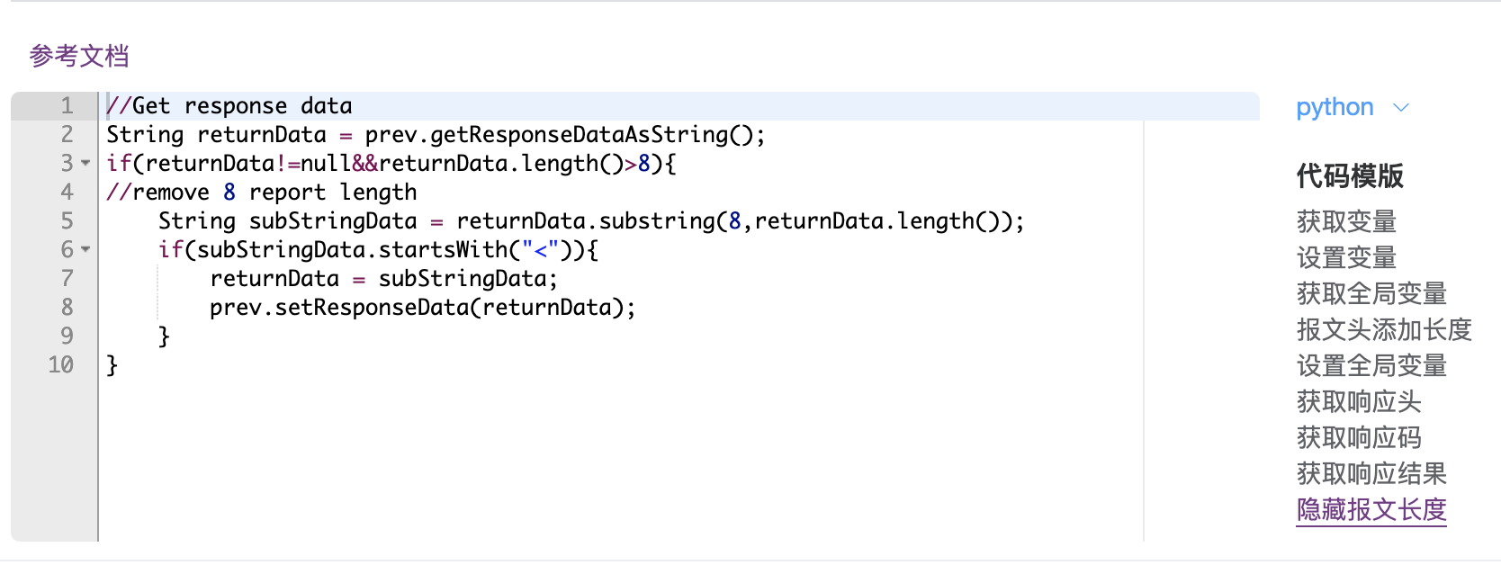Open the 隐藏报文长度 template
Viewport: 1501px width, 565px height.
[1370, 509]
